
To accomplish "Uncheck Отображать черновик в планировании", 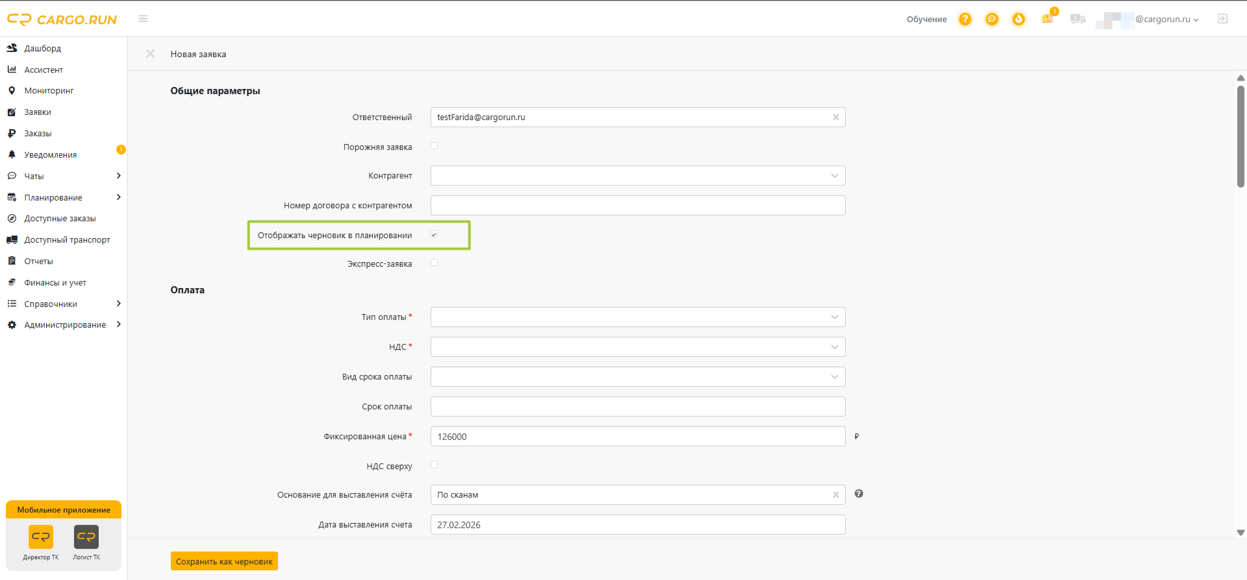I will click(435, 234).
